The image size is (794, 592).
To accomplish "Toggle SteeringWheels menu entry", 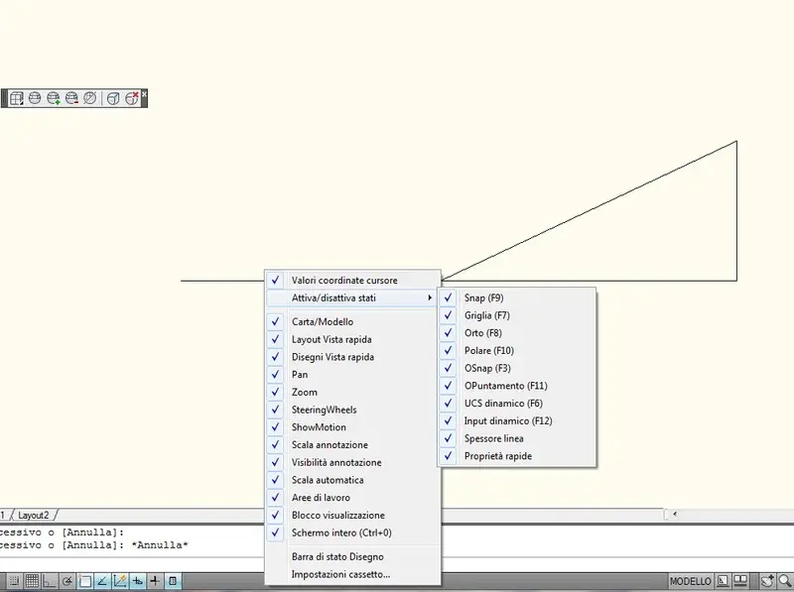I will [353, 410].
